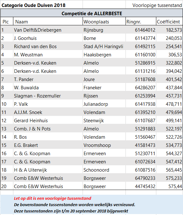
Task: Click the Gerard Heinhuis name cell
Action: click(x=48, y=120)
